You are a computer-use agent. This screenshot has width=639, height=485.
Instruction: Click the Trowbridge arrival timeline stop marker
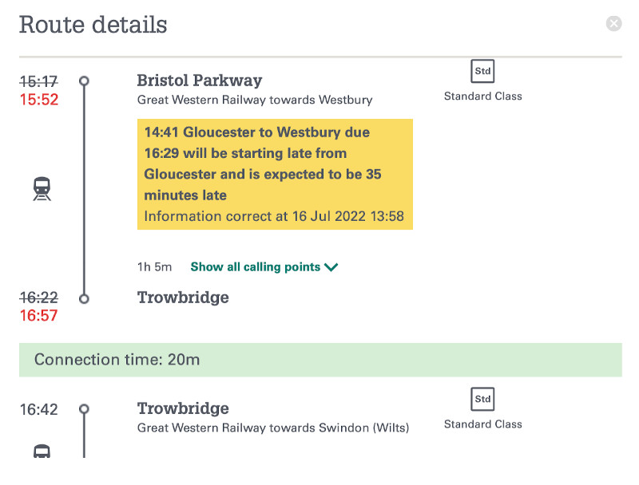84,298
